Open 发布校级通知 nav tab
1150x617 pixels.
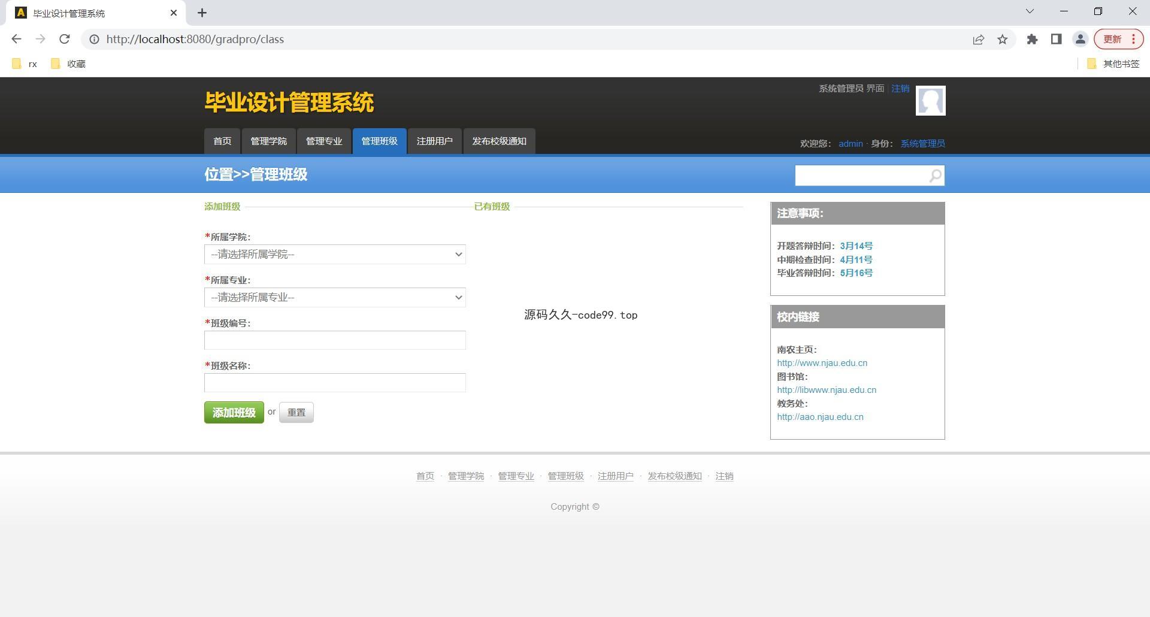click(x=499, y=141)
